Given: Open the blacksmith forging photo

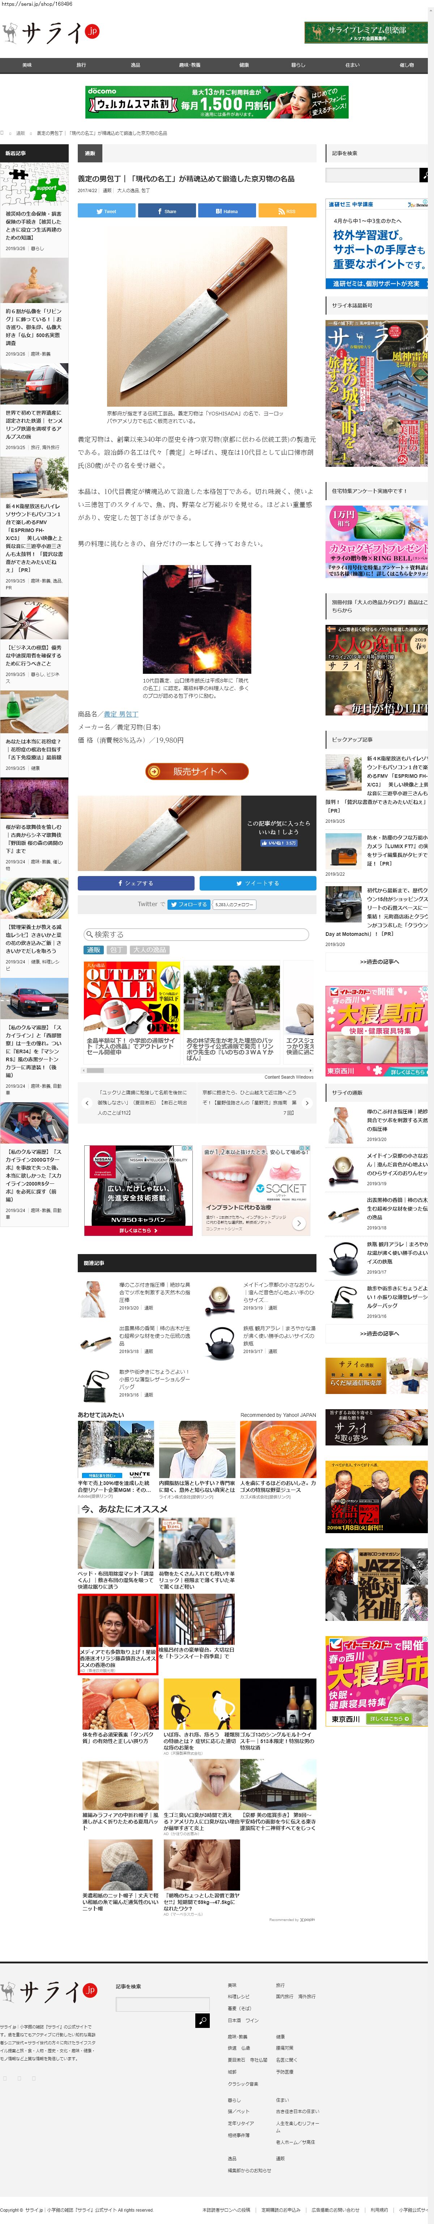Looking at the screenshot, I should pyautogui.click(x=197, y=619).
